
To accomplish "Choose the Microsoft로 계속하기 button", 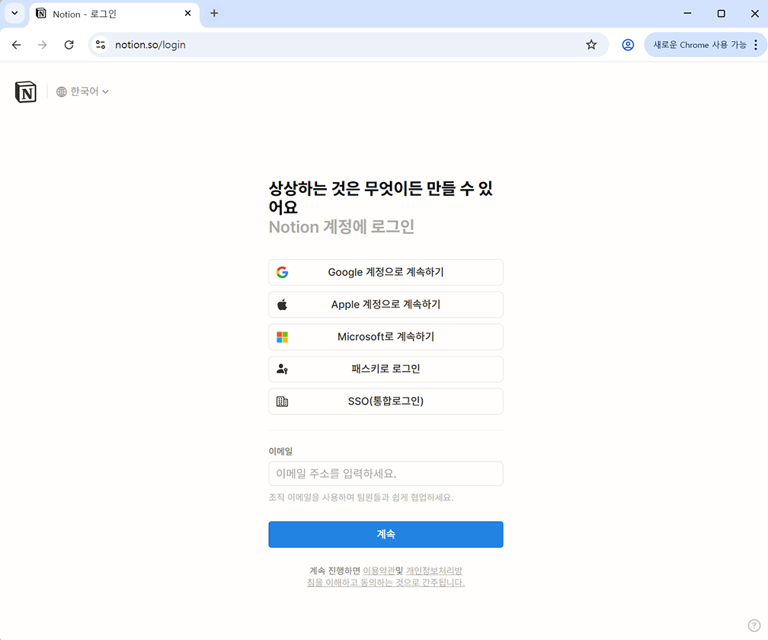I will pyautogui.click(x=386, y=337).
